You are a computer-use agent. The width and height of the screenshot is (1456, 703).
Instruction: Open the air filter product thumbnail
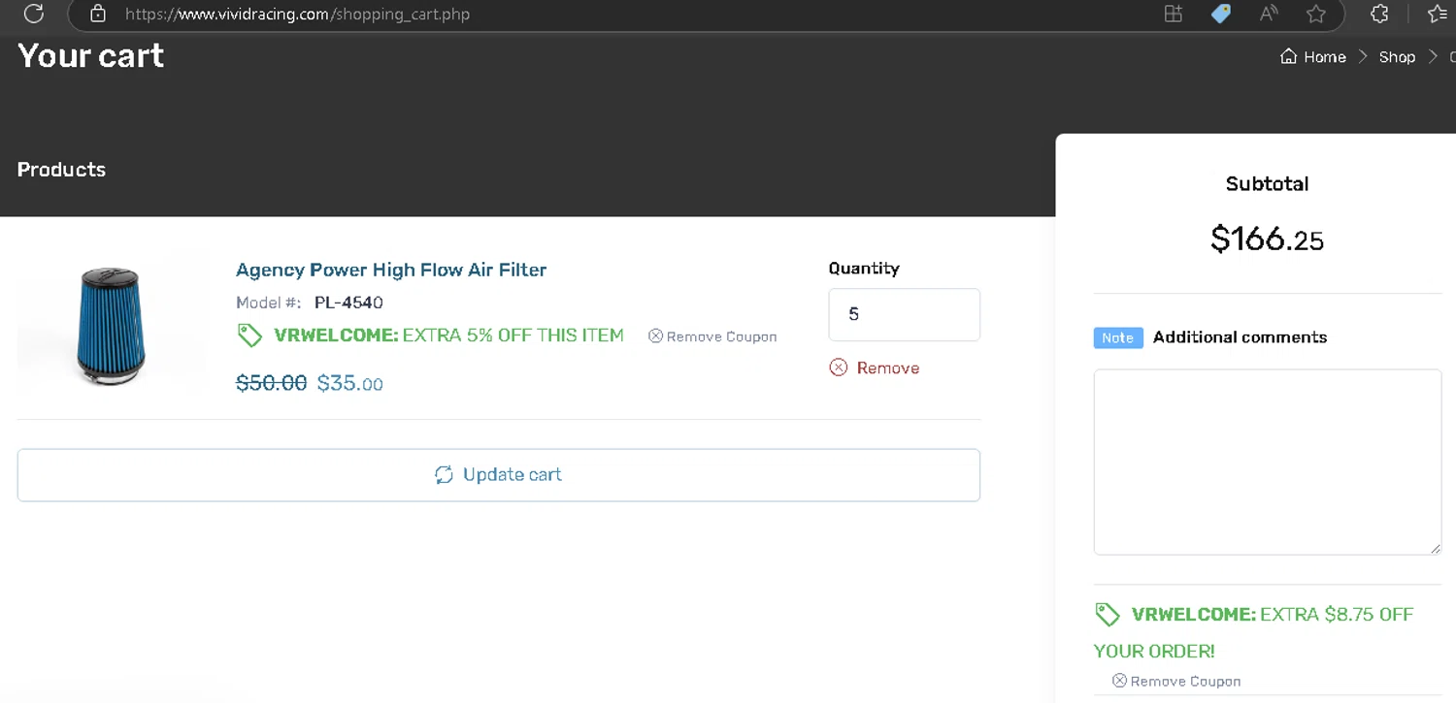pyautogui.click(x=112, y=327)
